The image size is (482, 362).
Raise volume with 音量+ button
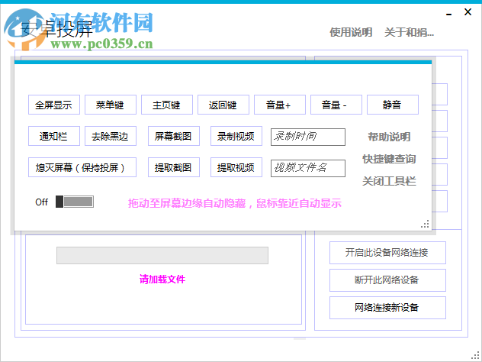point(280,105)
